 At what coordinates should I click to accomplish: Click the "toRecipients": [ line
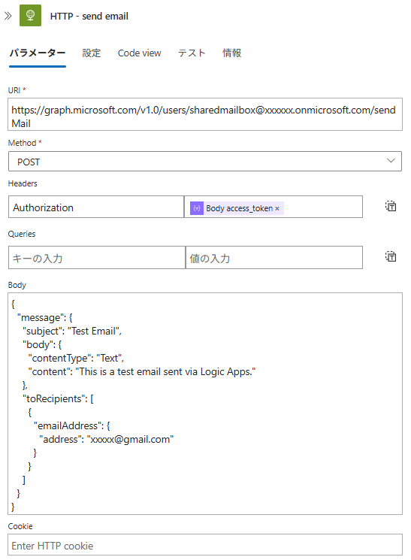tap(58, 398)
